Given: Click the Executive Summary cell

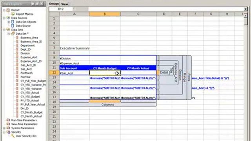Looking at the screenshot, I should (75, 48).
